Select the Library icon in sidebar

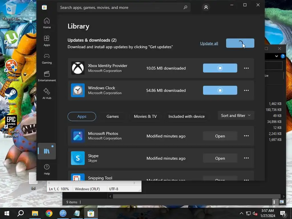click(x=47, y=151)
